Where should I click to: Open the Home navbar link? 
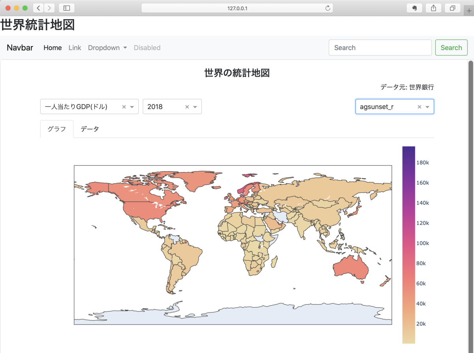[x=53, y=47]
